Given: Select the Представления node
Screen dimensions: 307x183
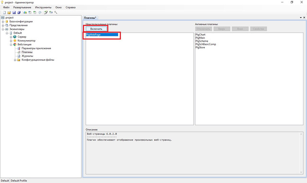Looking at the screenshot, I should pos(18,25).
